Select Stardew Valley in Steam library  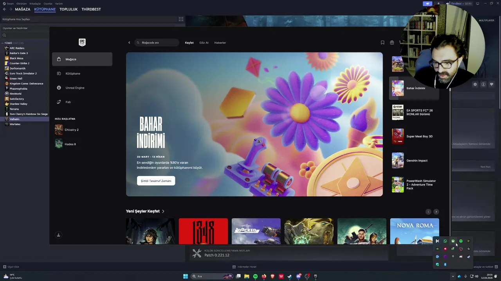[x=18, y=104]
